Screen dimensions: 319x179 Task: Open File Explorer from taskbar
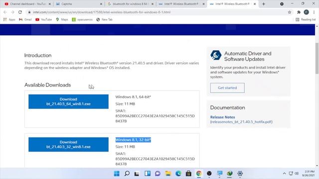168,174
